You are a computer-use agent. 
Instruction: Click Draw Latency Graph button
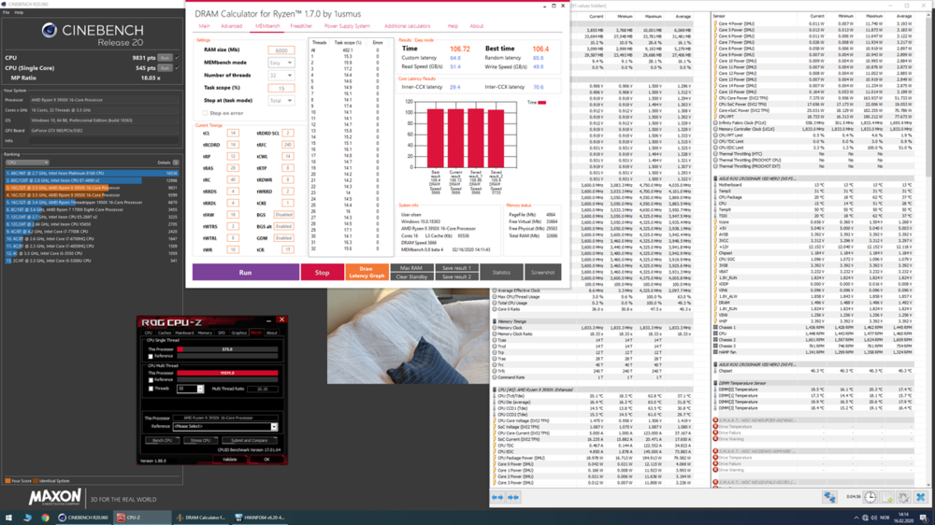367,273
